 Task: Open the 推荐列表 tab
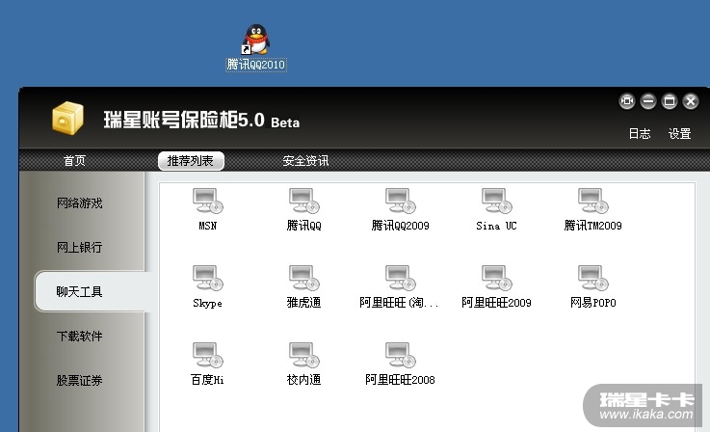[191, 161]
